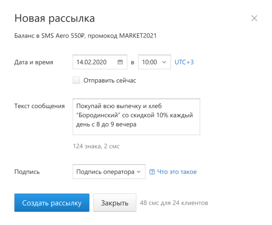Click the Подпись field label
272x225 pixels.
tap(27, 172)
